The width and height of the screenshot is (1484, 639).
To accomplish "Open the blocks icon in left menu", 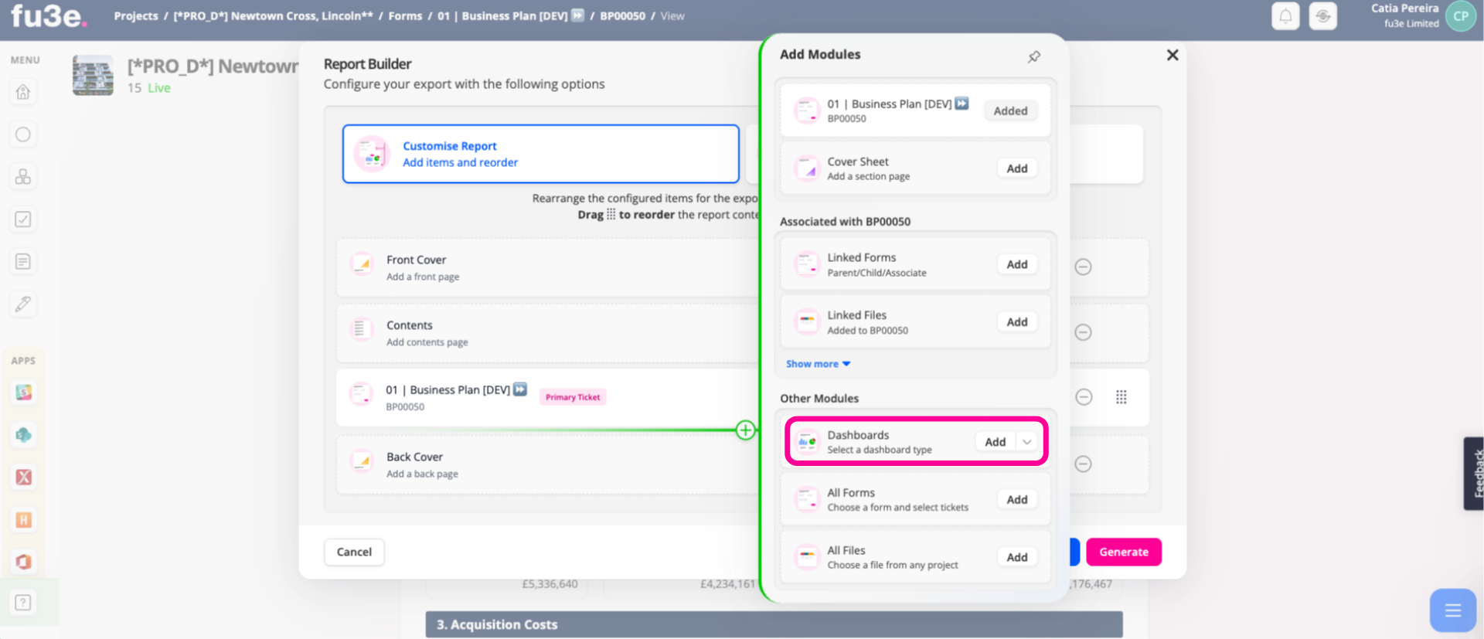I will point(23,177).
